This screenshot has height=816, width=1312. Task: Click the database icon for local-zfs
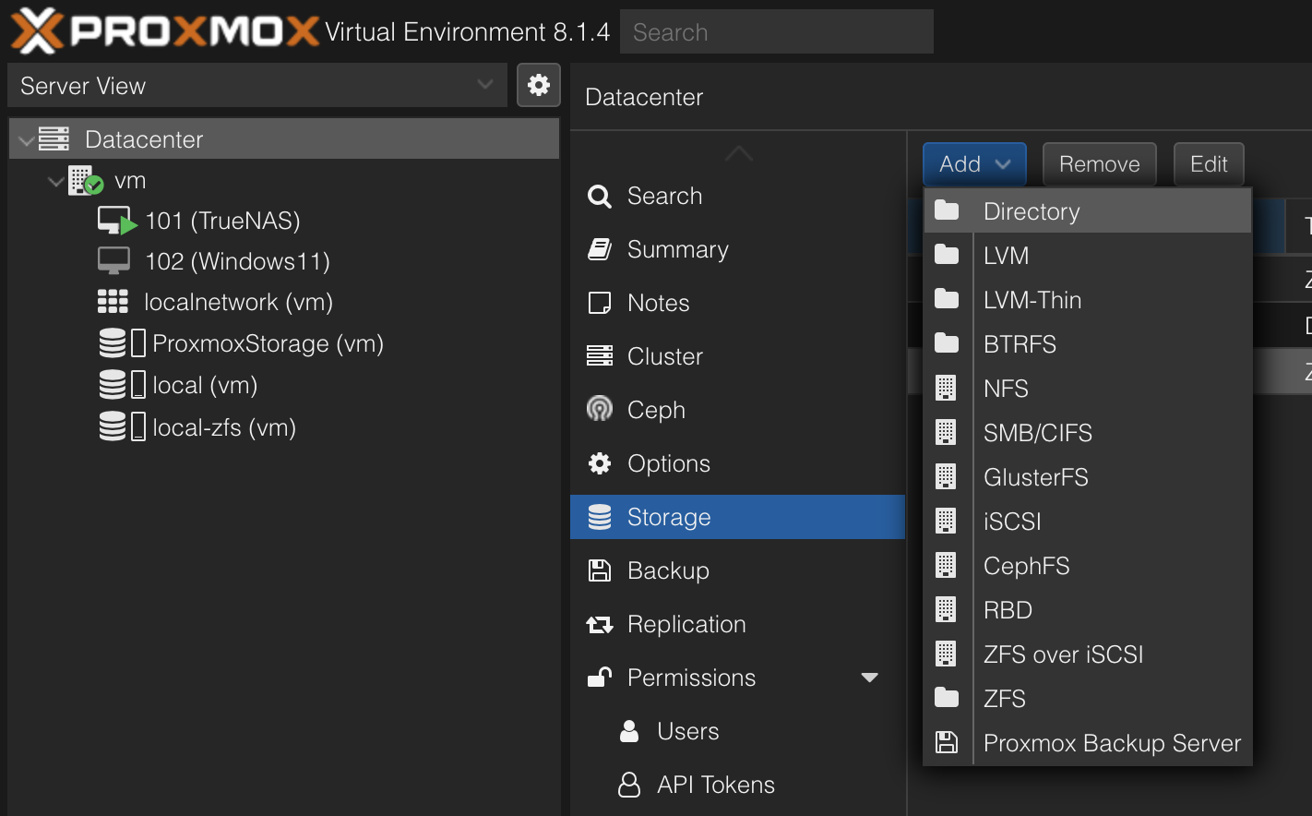pyautogui.click(x=113, y=426)
